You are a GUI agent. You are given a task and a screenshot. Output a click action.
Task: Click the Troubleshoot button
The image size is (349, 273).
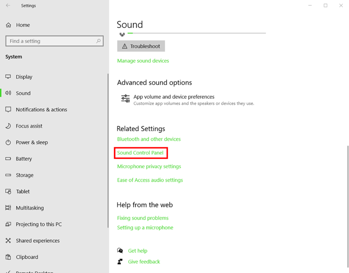[141, 46]
